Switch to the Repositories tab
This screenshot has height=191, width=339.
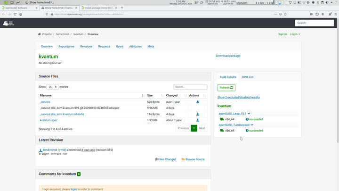tap(66, 46)
